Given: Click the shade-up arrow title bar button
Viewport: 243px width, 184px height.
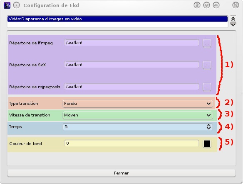Looking at the screenshot, I should (x=216, y=5).
